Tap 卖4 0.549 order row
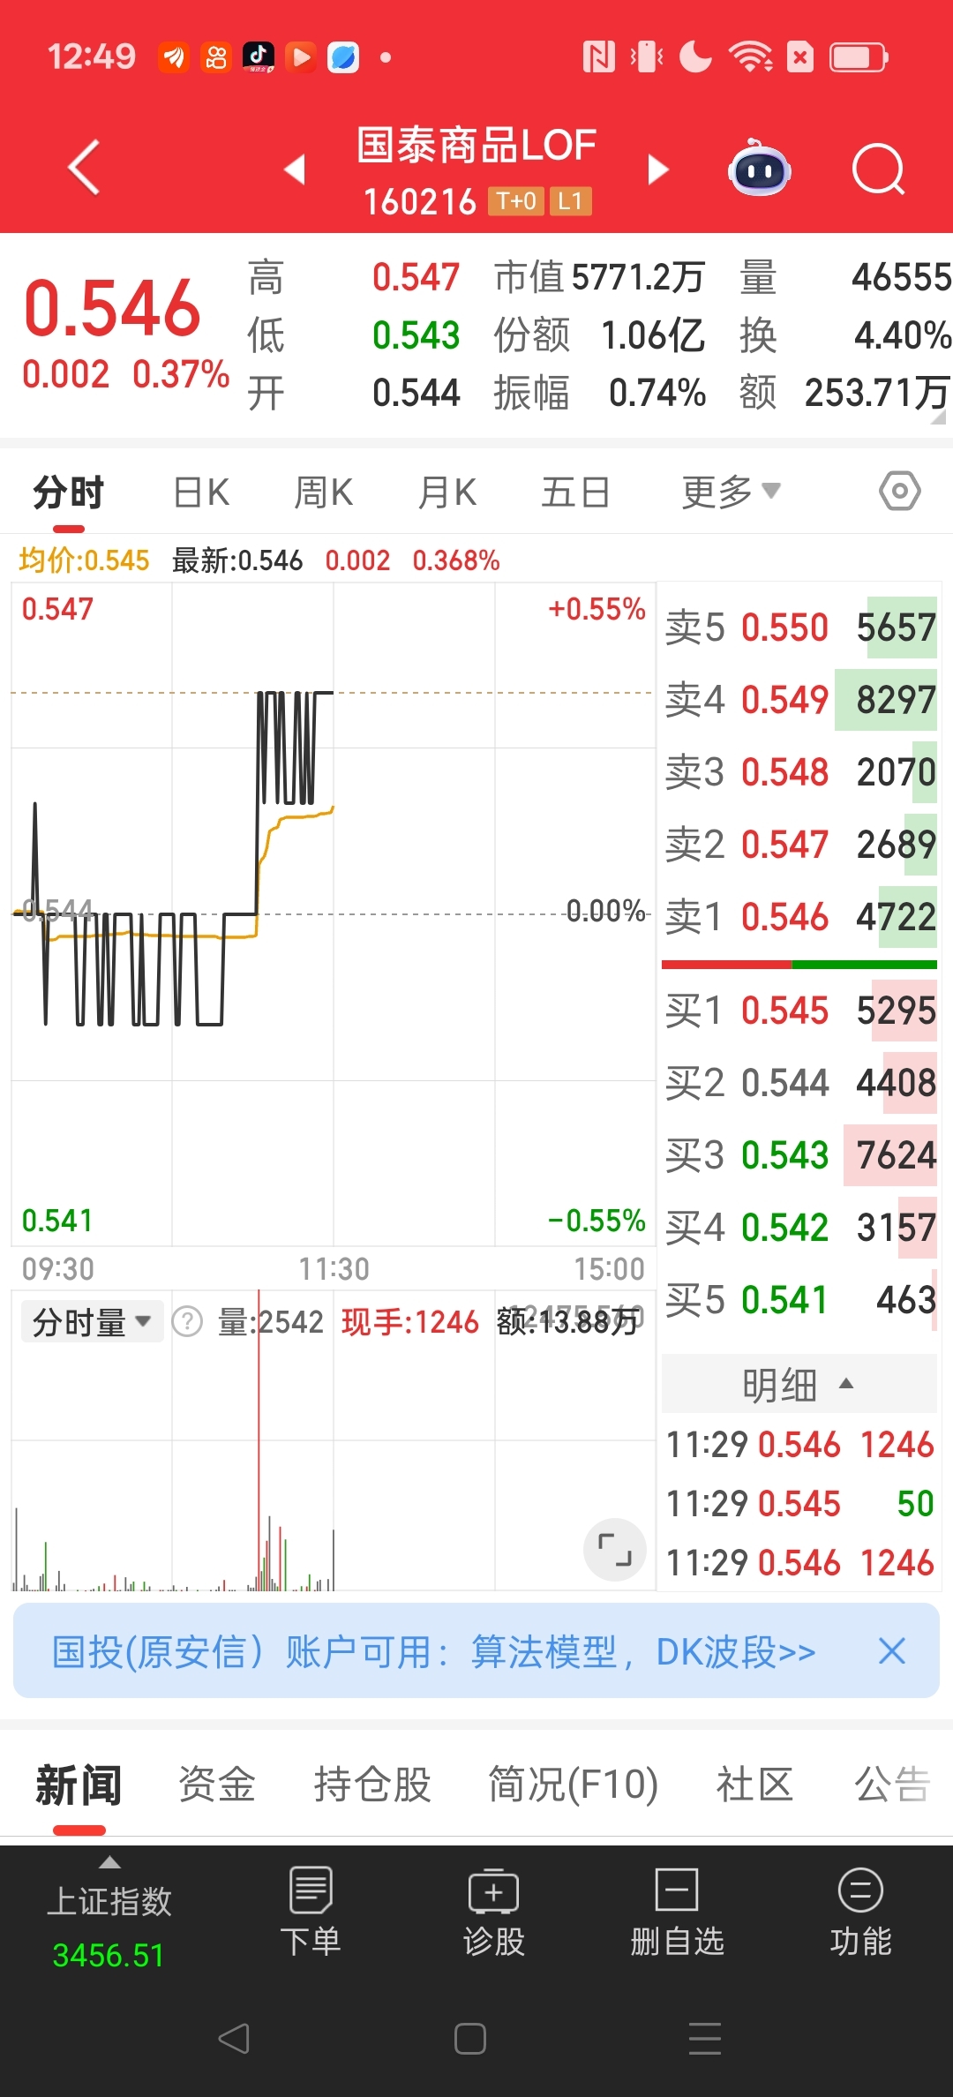 click(799, 700)
